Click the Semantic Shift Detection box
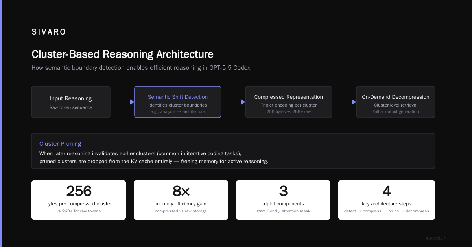The image size is (472, 247). point(178,102)
